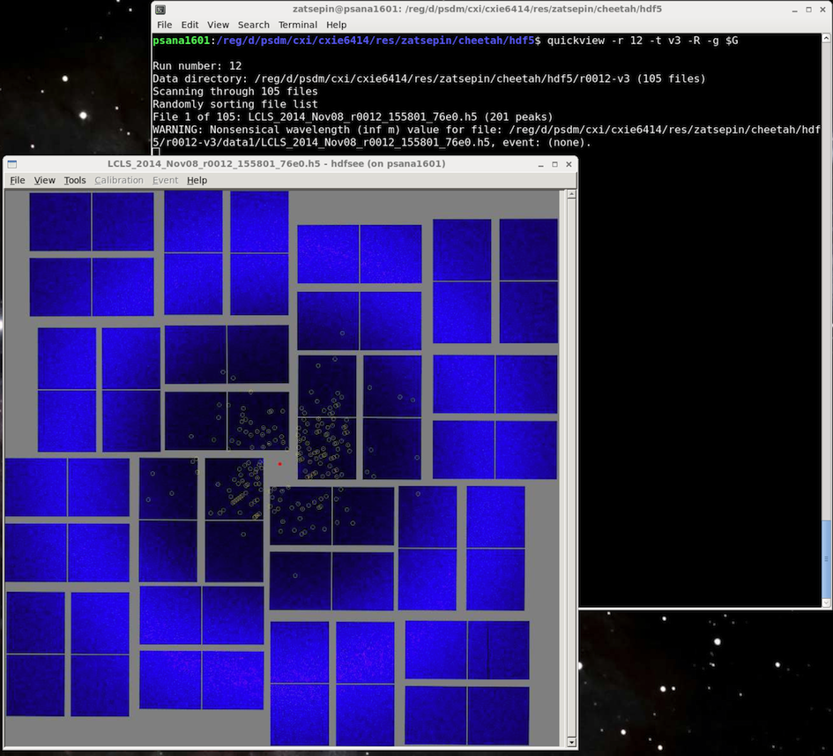Open the File menu in the terminal
The width and height of the screenshot is (833, 756).
(165, 25)
